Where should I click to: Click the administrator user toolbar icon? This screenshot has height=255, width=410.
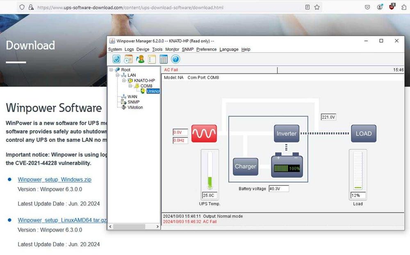pos(140,59)
